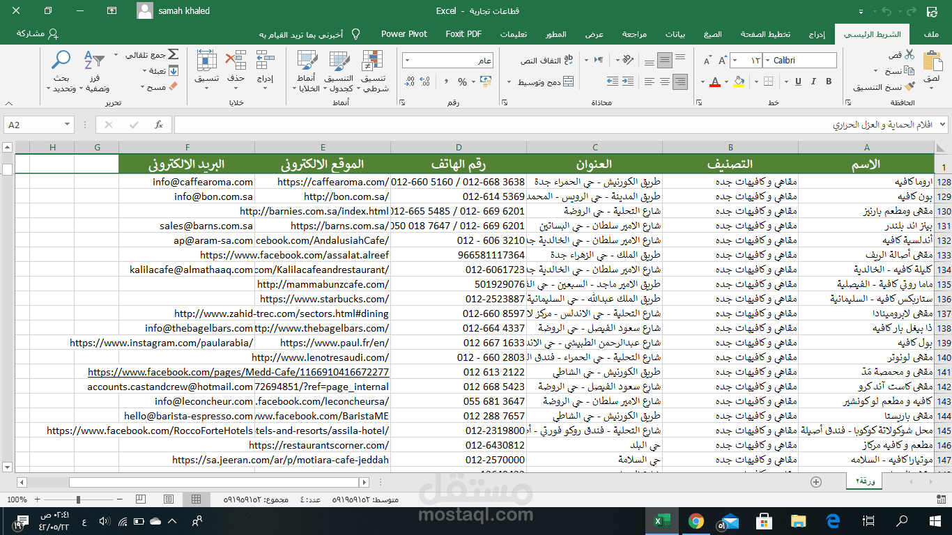This screenshot has height=535, width=952.
Task: Switch to Page Break Preview in status bar
Action: (x=141, y=499)
